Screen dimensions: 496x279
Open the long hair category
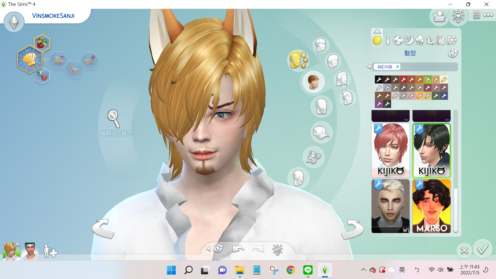[342, 79]
